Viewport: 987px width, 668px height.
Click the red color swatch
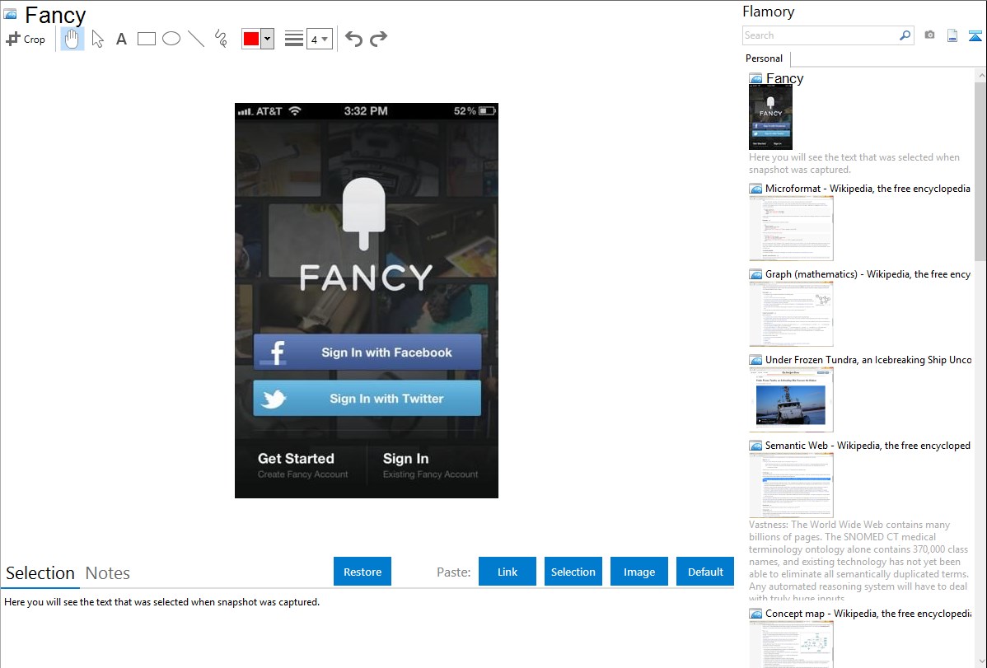251,39
